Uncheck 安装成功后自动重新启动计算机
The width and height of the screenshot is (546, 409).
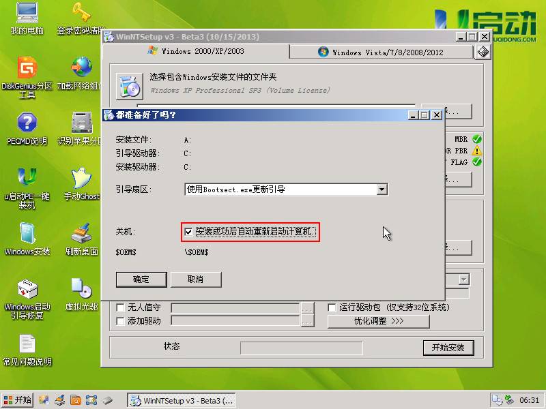point(188,233)
